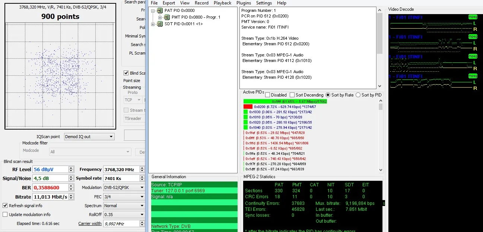Enable the Update modulation info checkbox
The width and height of the screenshot is (483, 232).
[5, 215]
